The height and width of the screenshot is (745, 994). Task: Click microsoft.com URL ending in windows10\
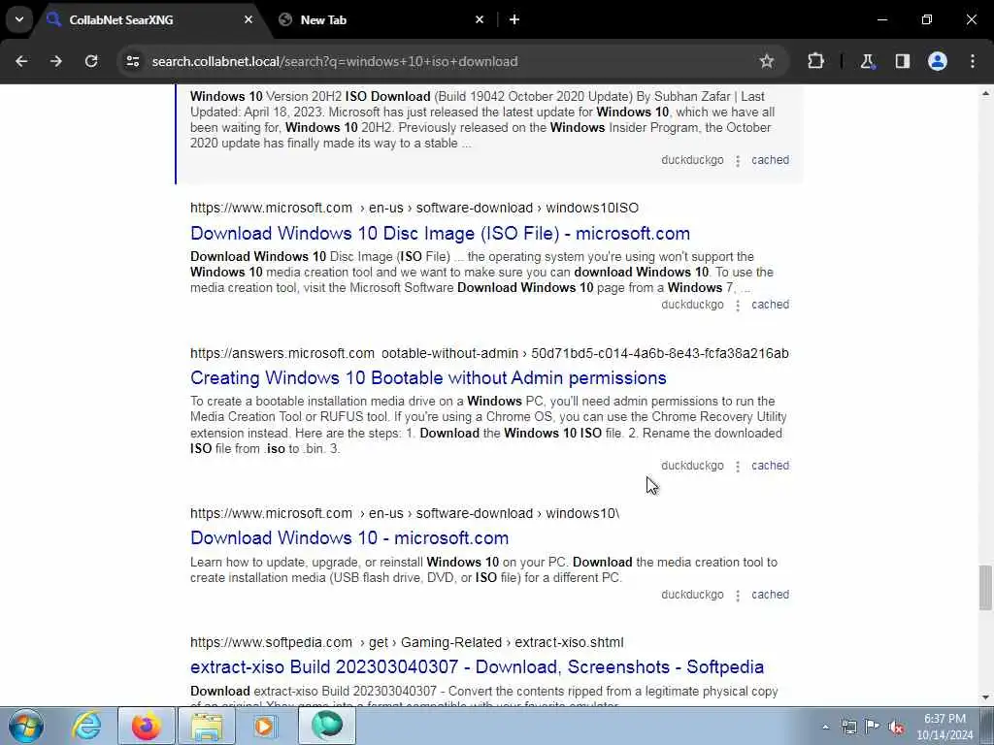405,513
